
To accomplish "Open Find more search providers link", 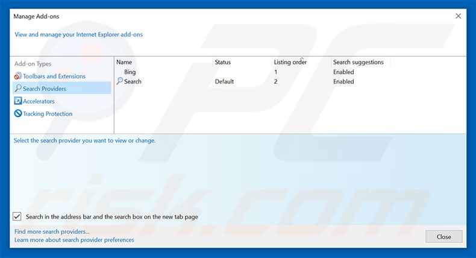I will point(52,231).
